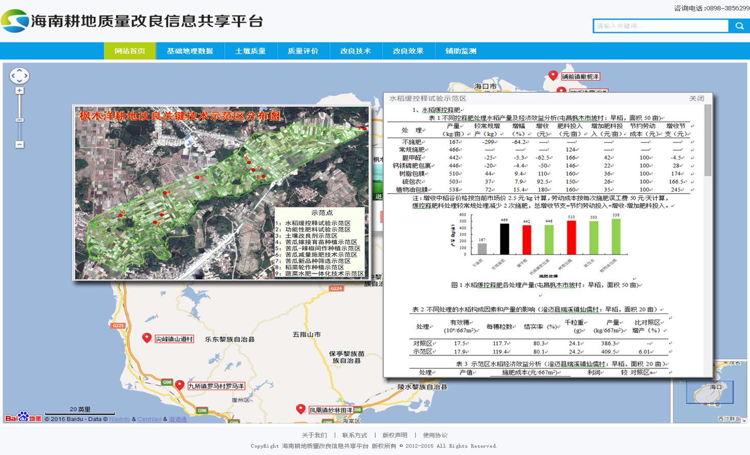Image resolution: width=750 pixels, height=455 pixels.
Task: Click the 植物油包膜 table row label
Action: tap(412, 190)
